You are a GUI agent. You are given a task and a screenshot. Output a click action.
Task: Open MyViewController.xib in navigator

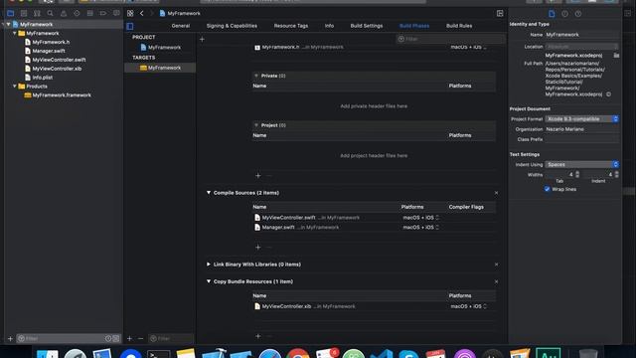click(57, 69)
